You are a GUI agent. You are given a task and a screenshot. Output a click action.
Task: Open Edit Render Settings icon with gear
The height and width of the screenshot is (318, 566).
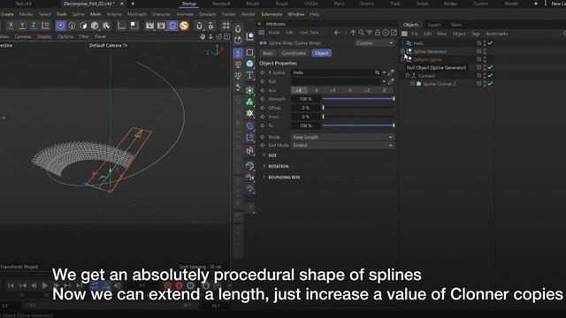pos(161,26)
